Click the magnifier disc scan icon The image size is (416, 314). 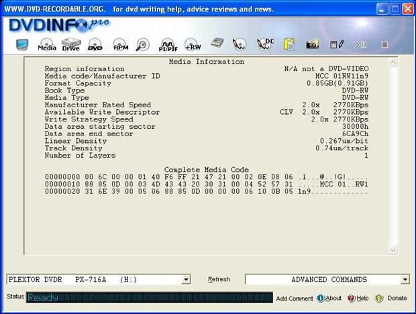point(142,44)
